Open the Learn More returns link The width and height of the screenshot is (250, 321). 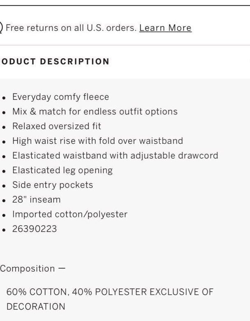pyautogui.click(x=165, y=28)
